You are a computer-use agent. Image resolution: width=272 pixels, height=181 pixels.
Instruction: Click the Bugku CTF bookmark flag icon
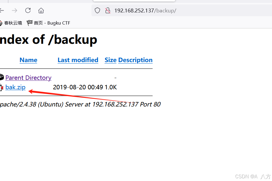(x=29, y=23)
